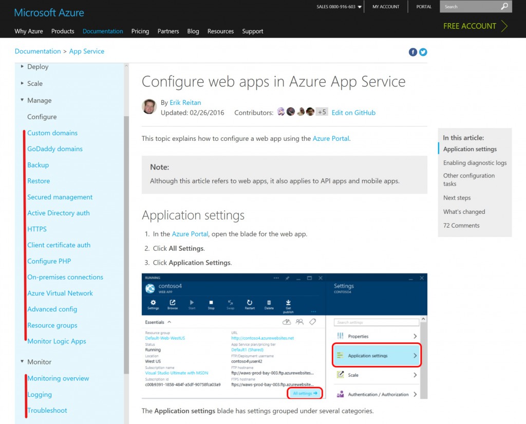The image size is (526, 424).
Task: Open the Support menu item
Action: click(x=253, y=31)
